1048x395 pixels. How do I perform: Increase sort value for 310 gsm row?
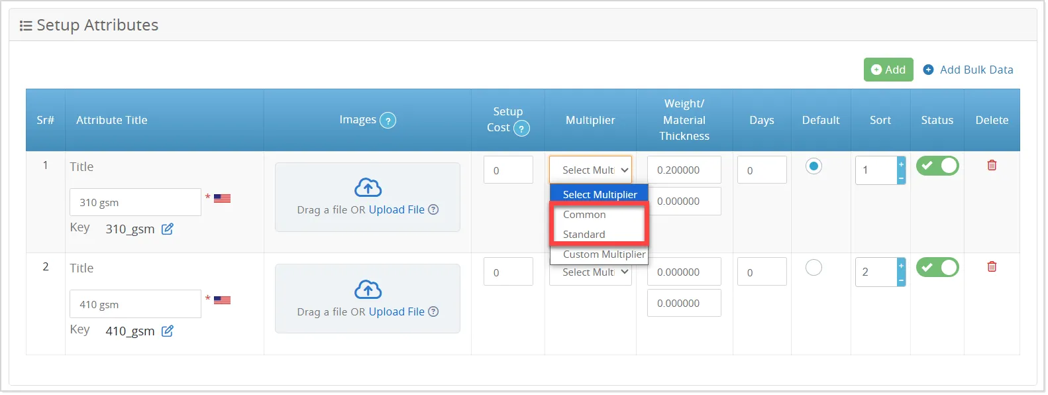pyautogui.click(x=901, y=164)
